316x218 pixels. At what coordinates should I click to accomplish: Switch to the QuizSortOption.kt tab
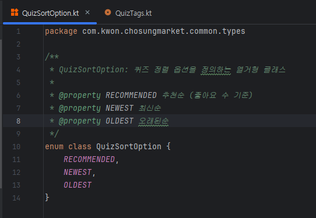coord(50,13)
